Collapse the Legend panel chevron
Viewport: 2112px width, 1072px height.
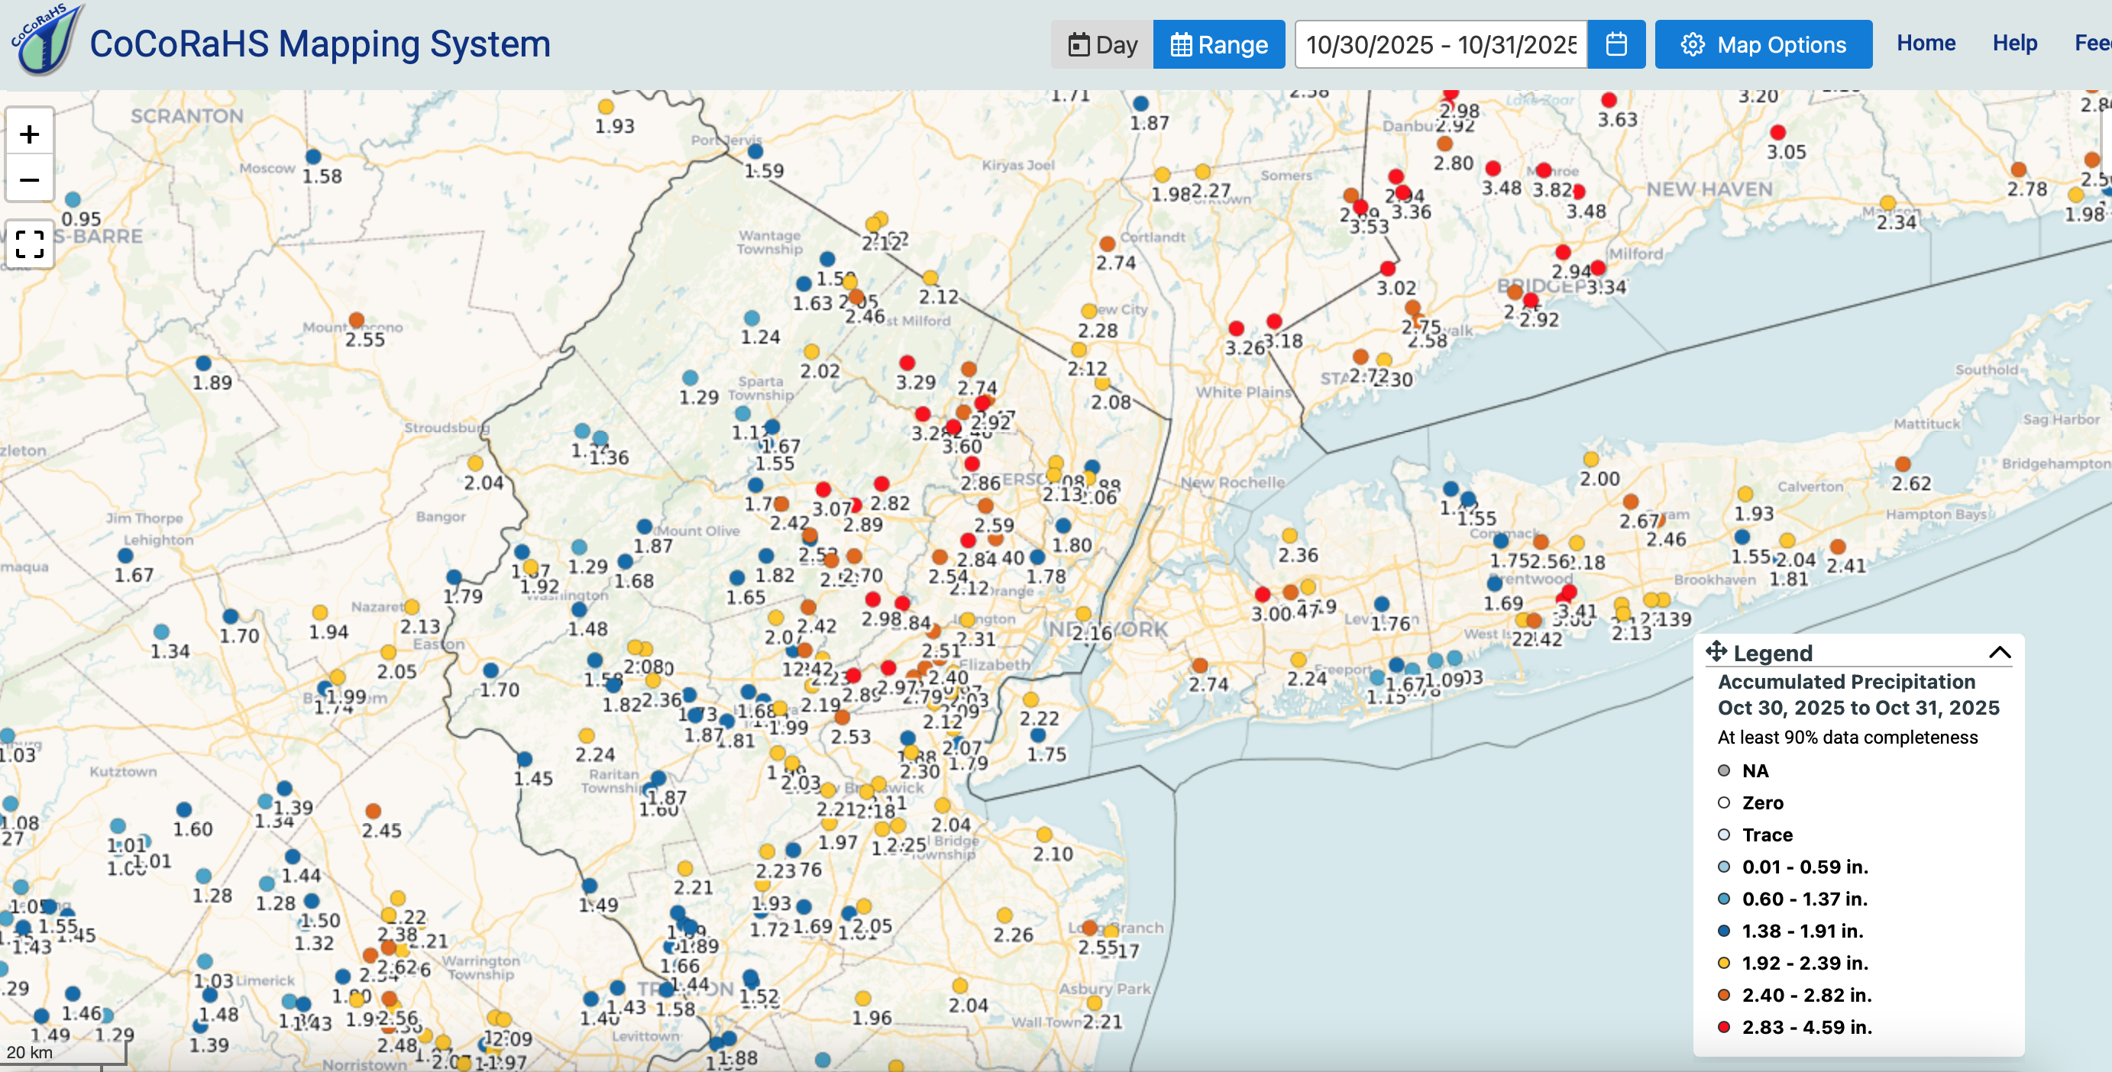2000,652
